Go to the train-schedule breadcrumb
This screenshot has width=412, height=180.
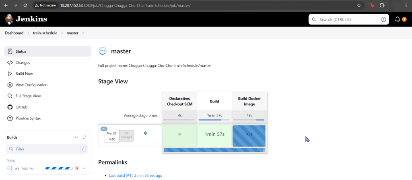tap(45, 33)
